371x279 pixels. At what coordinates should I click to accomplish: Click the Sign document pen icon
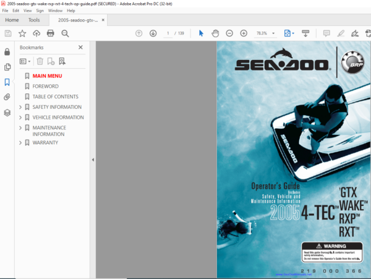pos(355,33)
